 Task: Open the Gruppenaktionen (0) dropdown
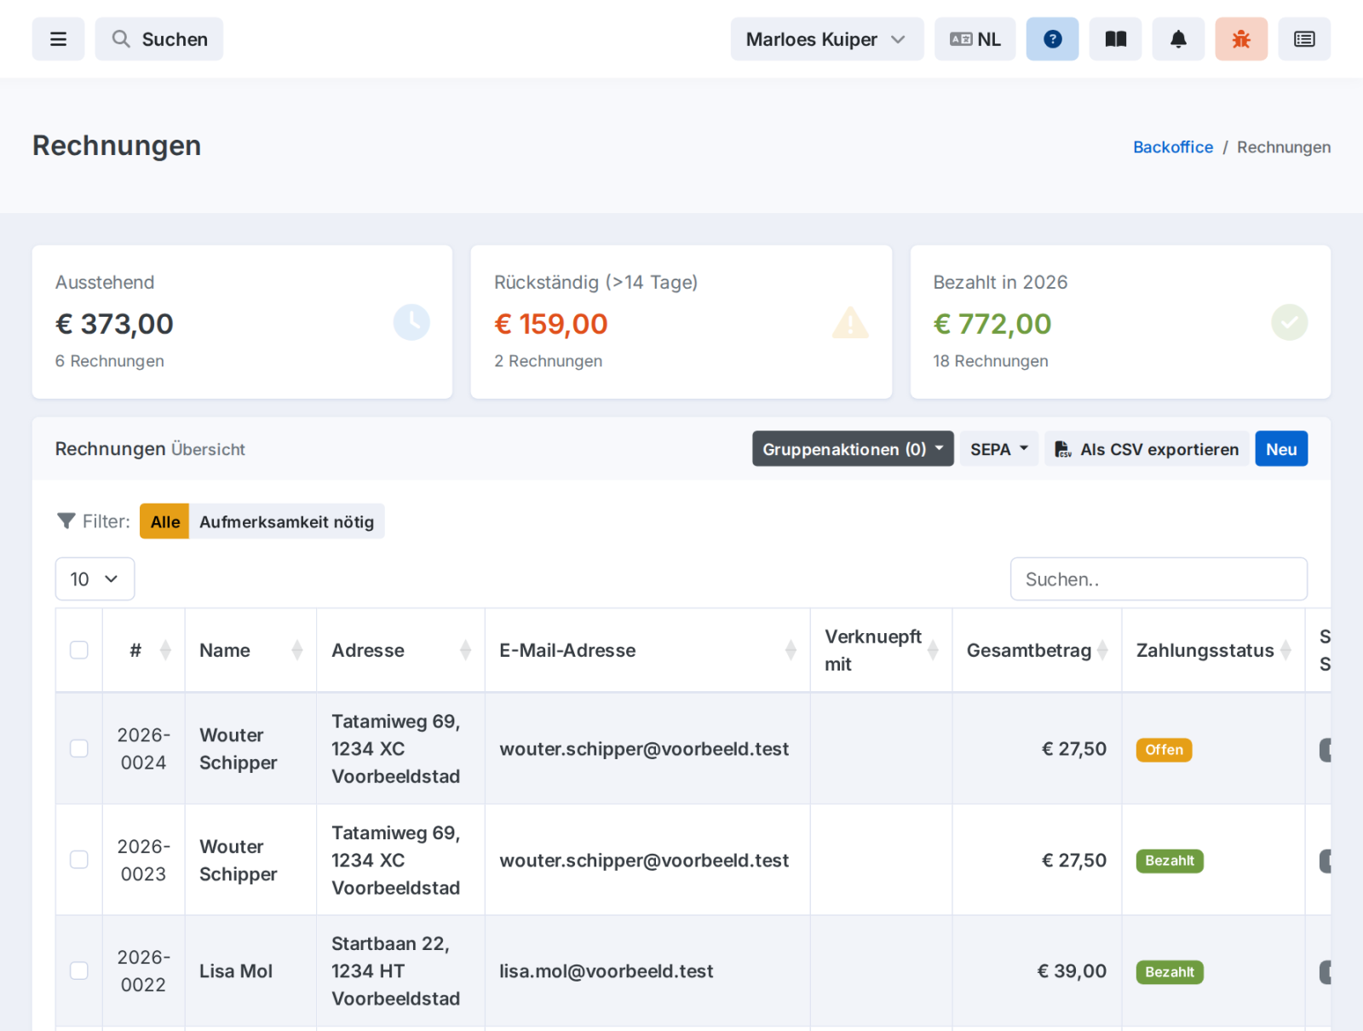coord(853,449)
